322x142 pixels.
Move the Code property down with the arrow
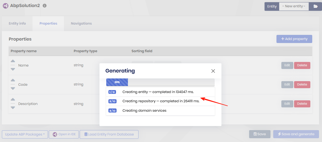pos(13,88)
